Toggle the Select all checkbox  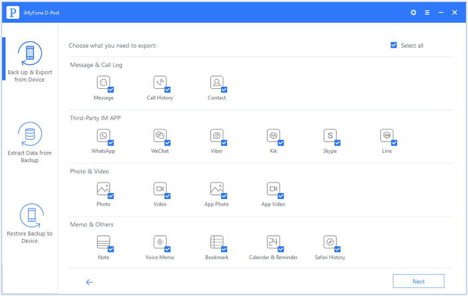(394, 45)
